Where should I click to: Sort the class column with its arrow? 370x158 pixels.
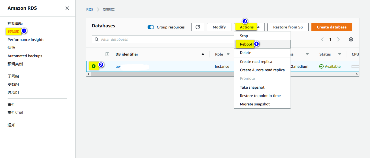(307, 54)
